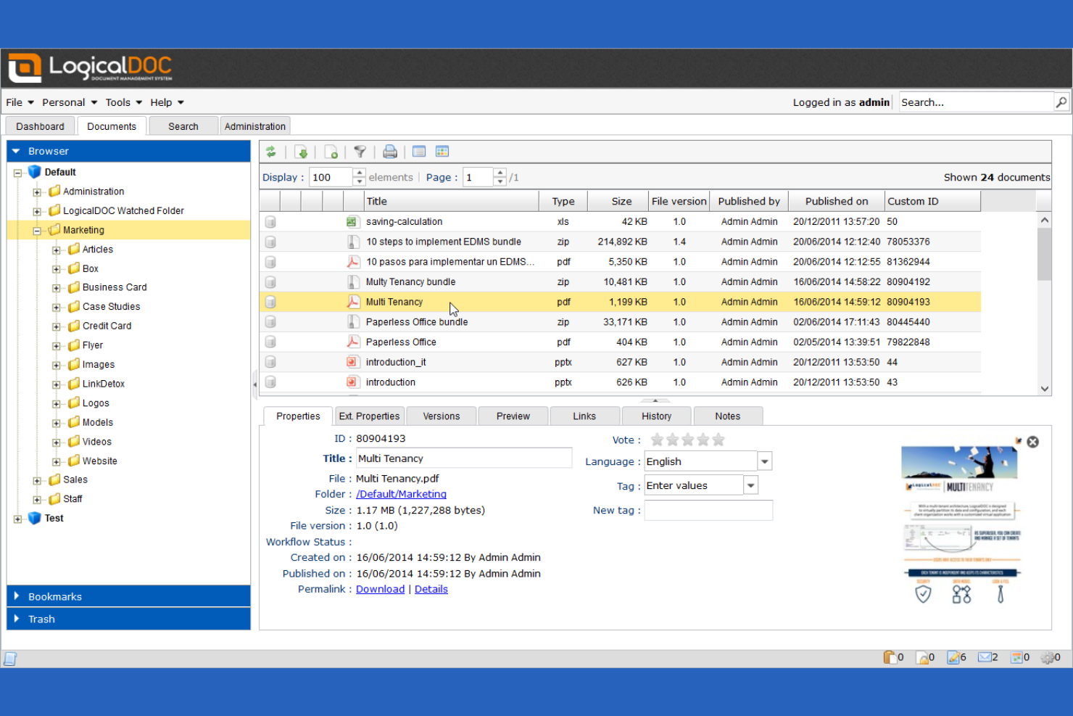Click the Page number stepper up arrow

click(500, 173)
